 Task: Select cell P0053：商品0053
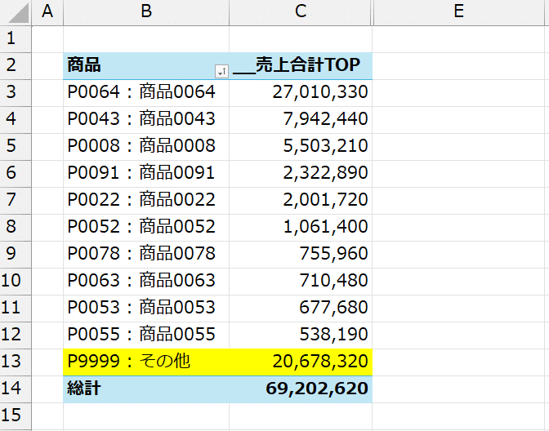[146, 309]
